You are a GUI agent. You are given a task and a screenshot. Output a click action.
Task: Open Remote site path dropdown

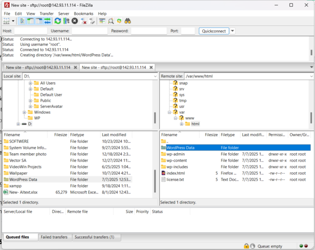tap(311, 76)
